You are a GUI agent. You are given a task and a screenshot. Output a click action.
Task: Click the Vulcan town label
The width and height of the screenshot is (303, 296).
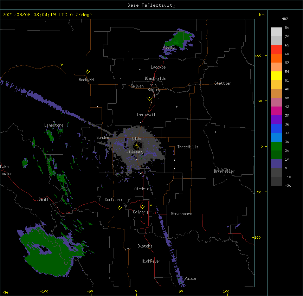(x=191, y=278)
